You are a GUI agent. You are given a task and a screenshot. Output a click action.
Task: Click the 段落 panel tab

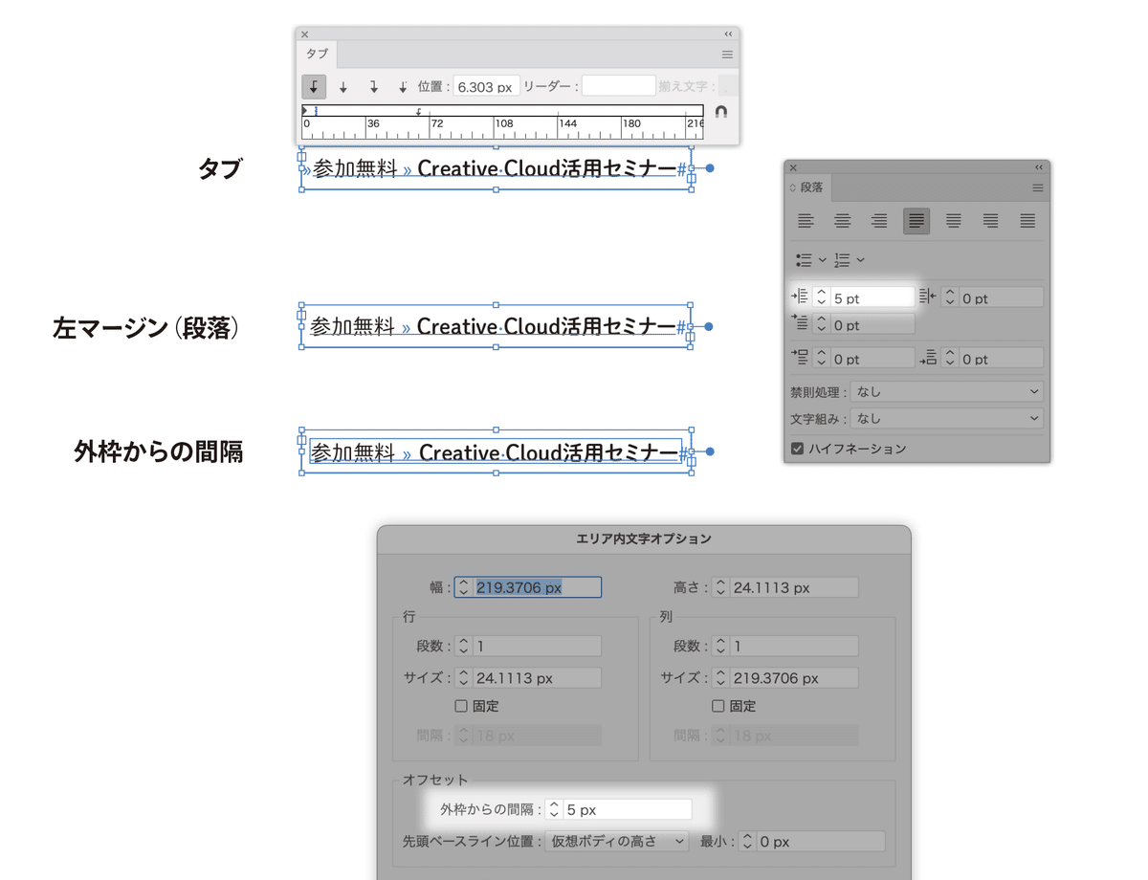click(811, 187)
